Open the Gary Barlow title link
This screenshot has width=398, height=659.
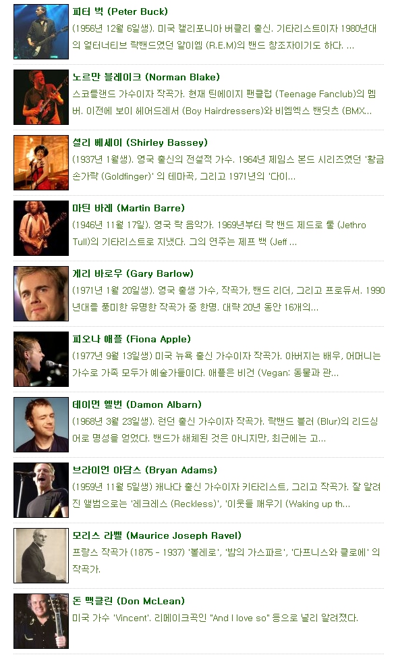click(133, 274)
